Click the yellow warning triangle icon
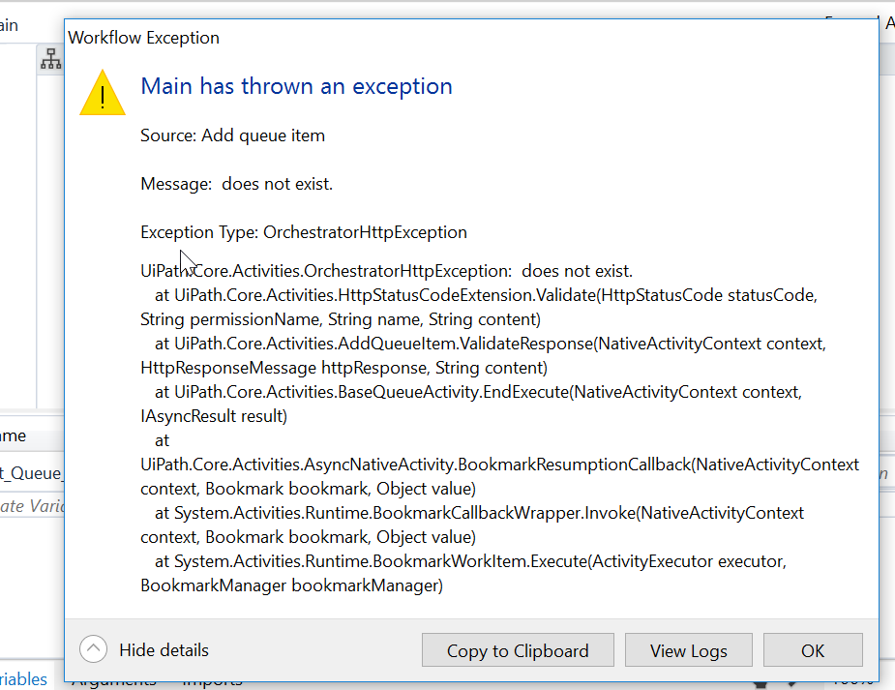The width and height of the screenshot is (895, 690). click(x=103, y=93)
